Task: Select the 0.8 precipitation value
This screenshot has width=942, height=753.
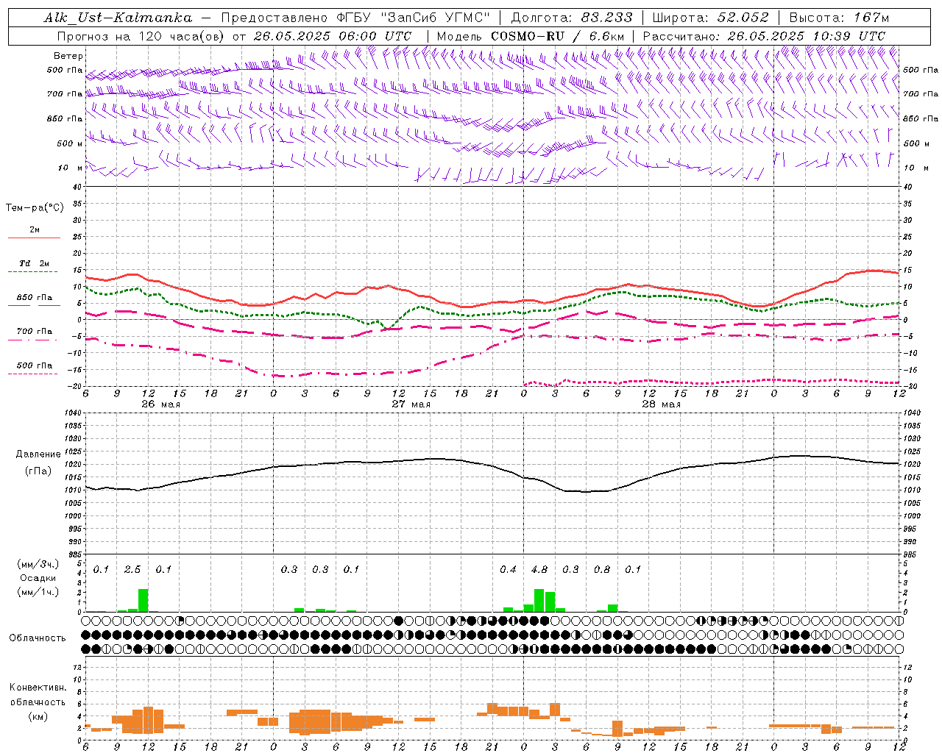Action: tap(601, 570)
